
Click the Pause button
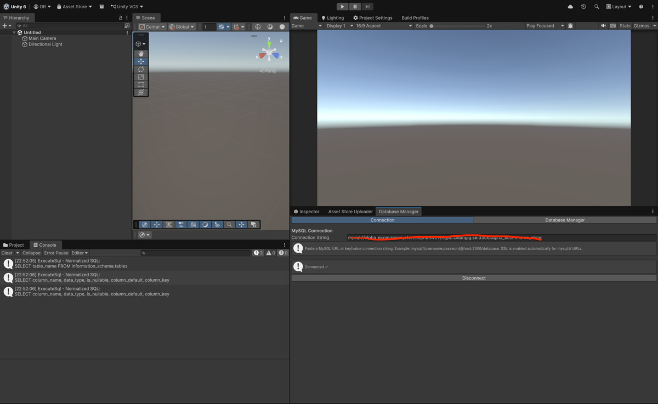tap(355, 7)
